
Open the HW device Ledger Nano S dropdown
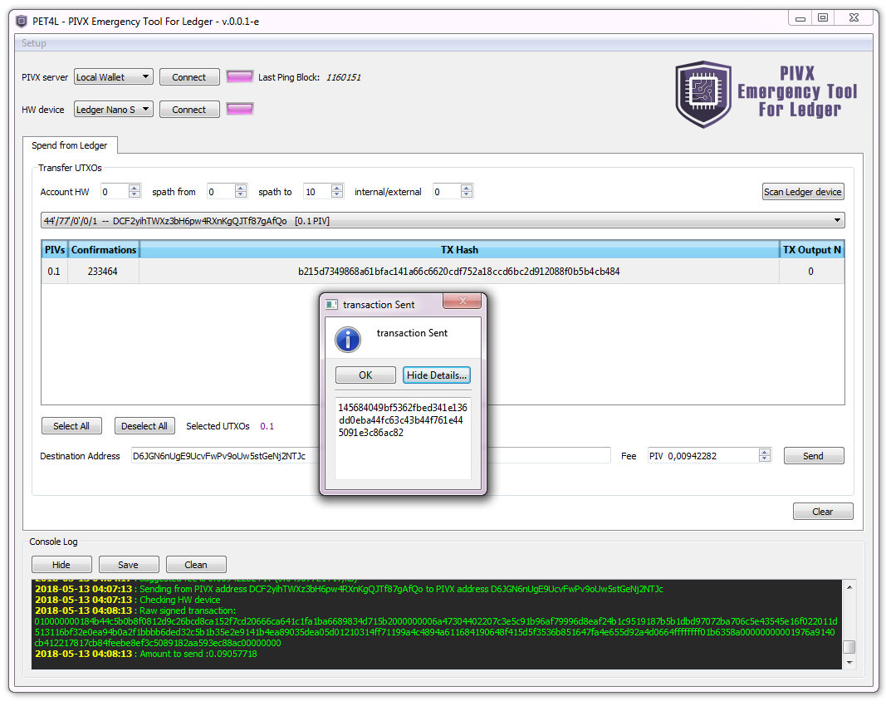tap(114, 109)
